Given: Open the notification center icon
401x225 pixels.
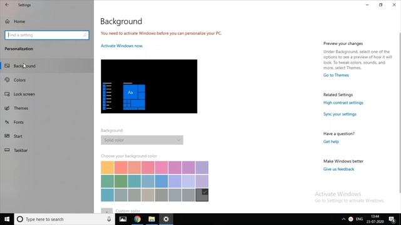Looking at the screenshot, I should click(x=392, y=219).
